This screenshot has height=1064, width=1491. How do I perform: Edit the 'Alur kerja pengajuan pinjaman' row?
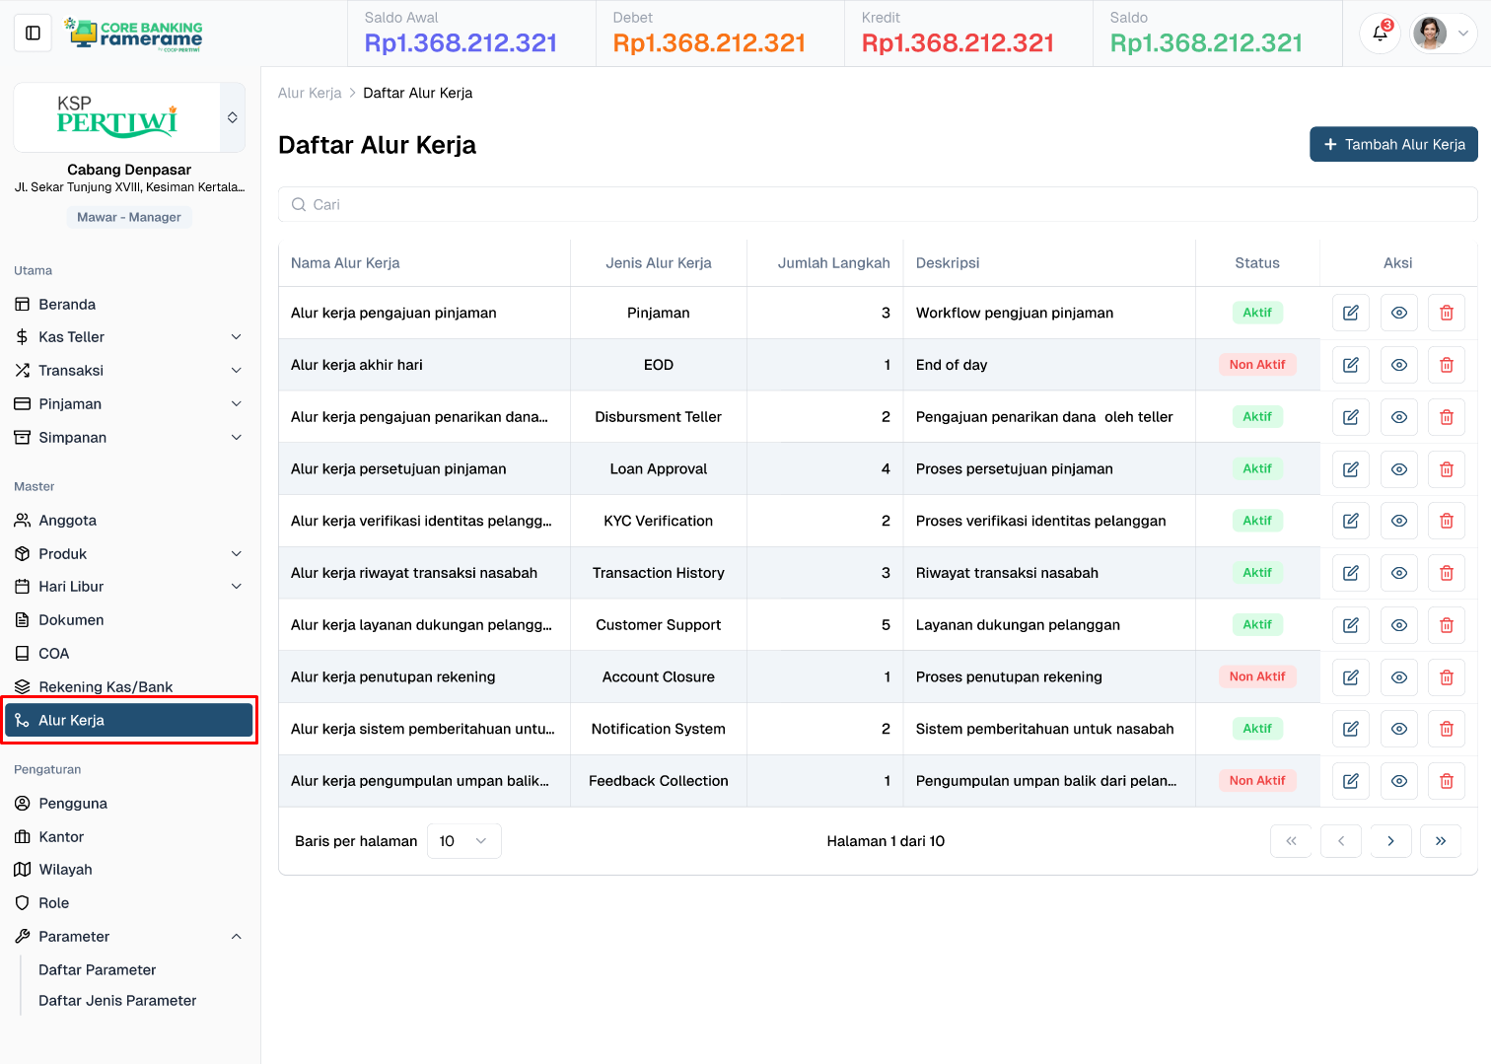[1350, 313]
